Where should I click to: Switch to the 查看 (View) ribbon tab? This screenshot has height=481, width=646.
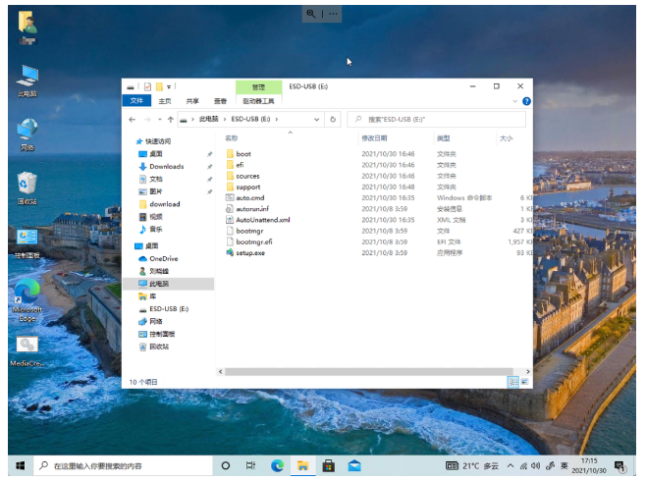220,101
